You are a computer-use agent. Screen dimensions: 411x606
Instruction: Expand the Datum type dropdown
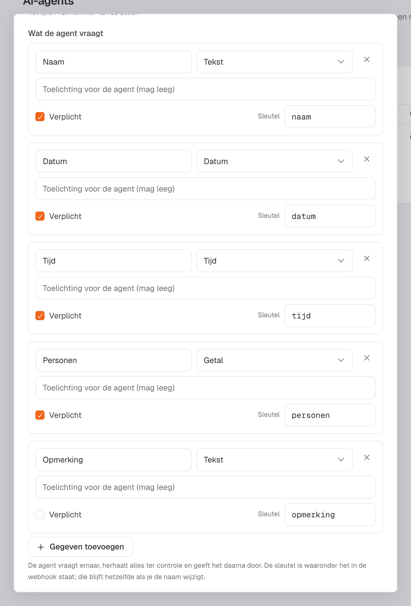coord(274,161)
